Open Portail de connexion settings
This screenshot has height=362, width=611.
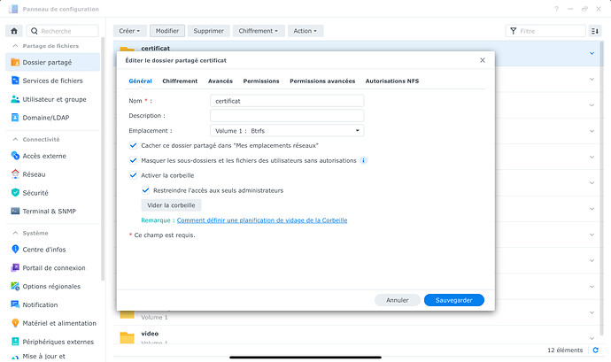(x=54, y=267)
